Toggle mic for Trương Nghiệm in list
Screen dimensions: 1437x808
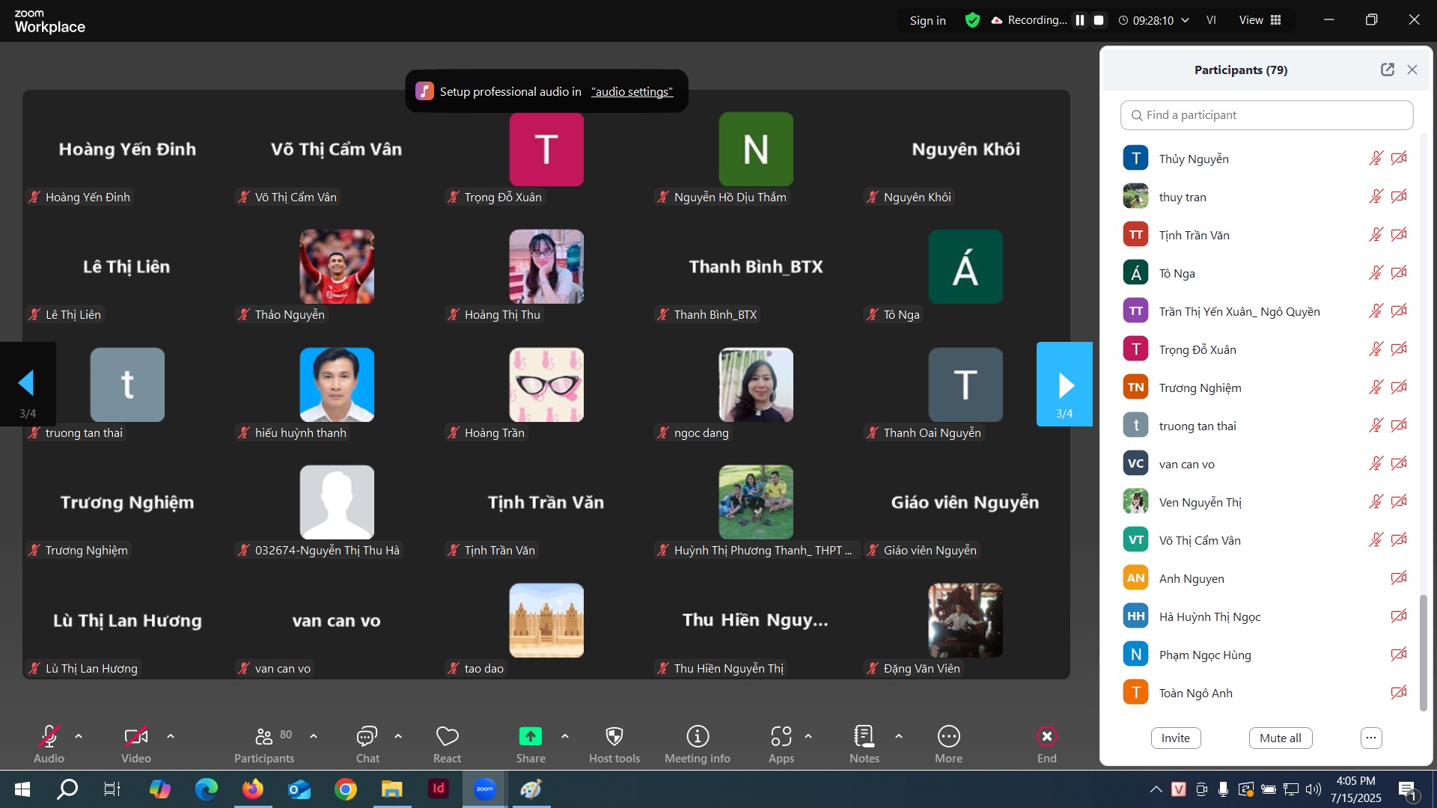pyautogui.click(x=1376, y=388)
